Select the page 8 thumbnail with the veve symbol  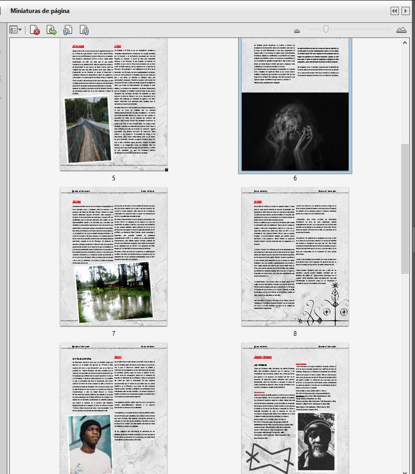tap(295, 256)
